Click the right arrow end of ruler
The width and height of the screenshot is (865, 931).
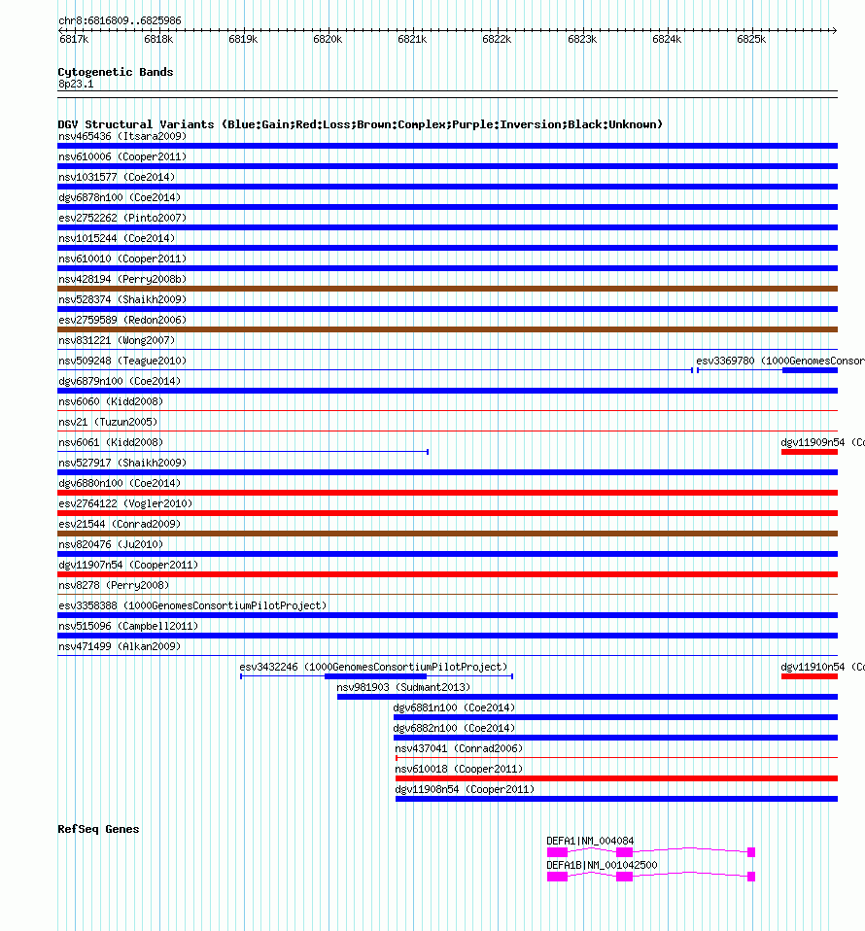[834, 30]
